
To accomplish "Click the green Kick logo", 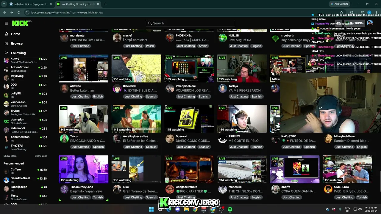I will pyautogui.click(x=22, y=23).
